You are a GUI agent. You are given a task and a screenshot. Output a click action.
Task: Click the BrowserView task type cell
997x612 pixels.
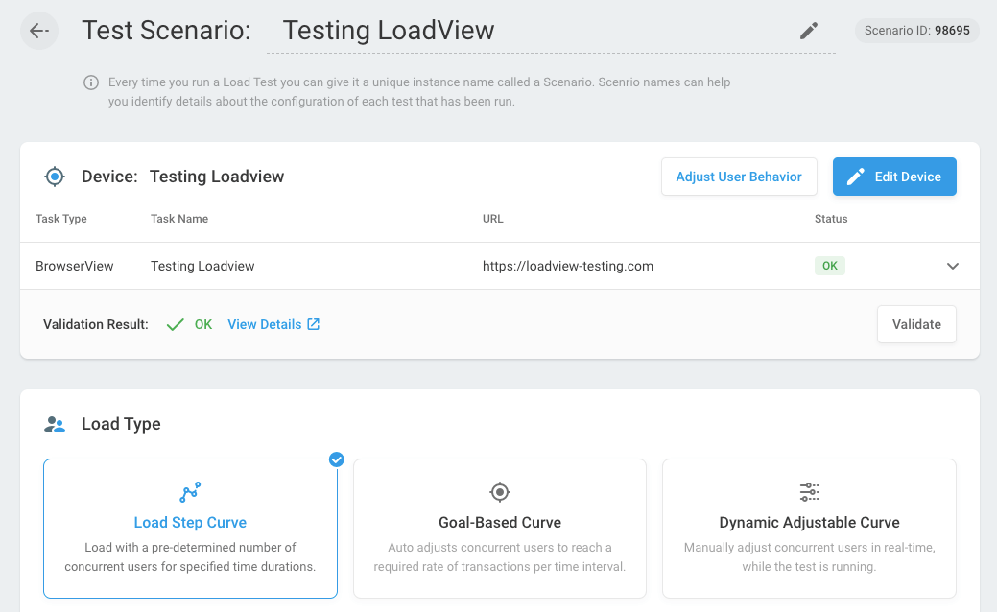[x=75, y=266]
